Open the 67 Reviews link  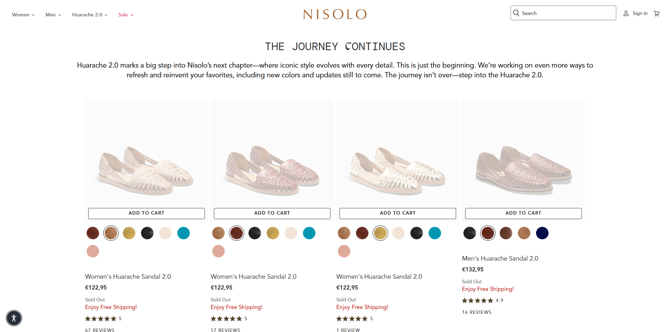(100, 330)
